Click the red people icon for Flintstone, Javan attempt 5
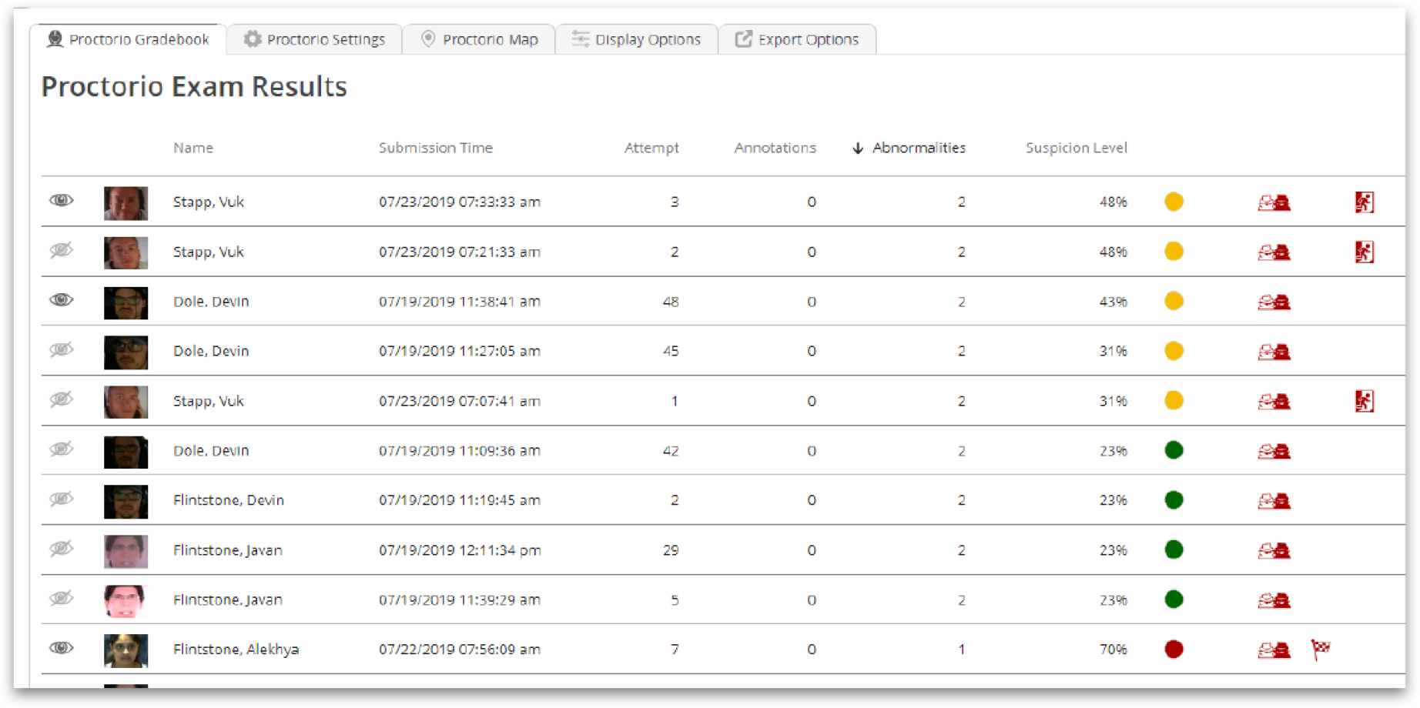This screenshot has width=1420, height=708. (1274, 600)
